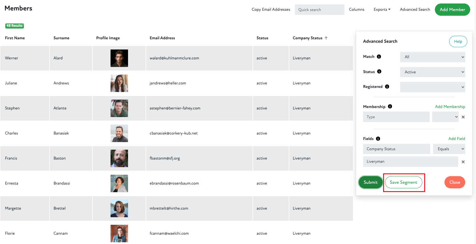Viewport: 476px width, 244px height.
Task: Submit the advanced search
Action: point(370,182)
